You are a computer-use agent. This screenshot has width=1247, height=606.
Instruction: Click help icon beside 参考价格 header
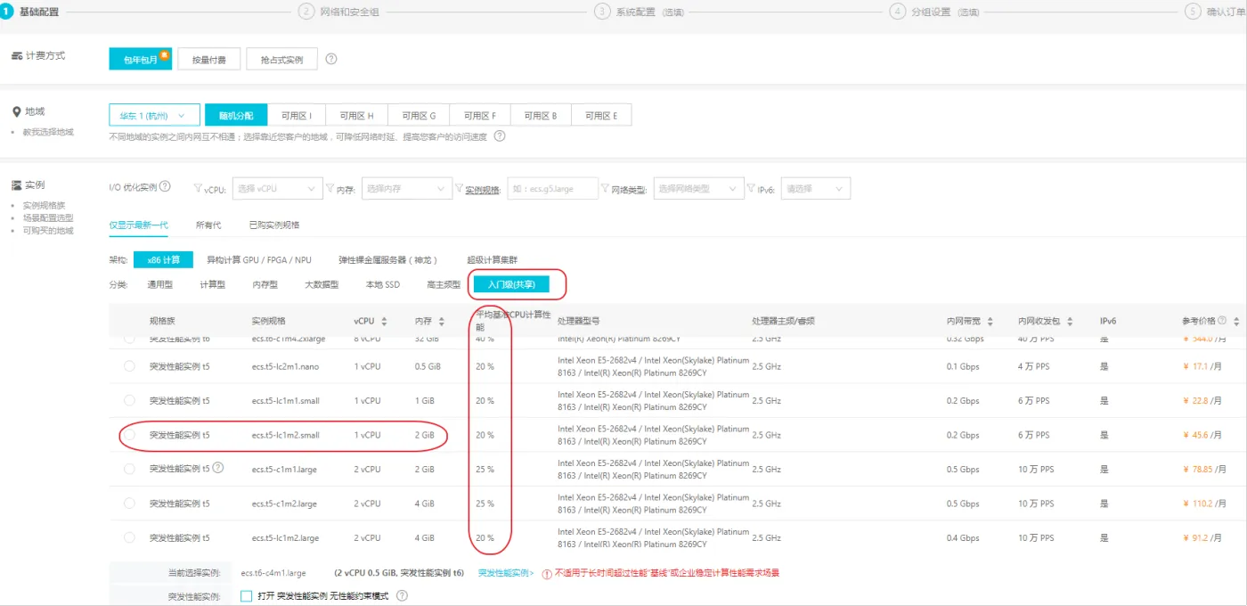(1222, 321)
